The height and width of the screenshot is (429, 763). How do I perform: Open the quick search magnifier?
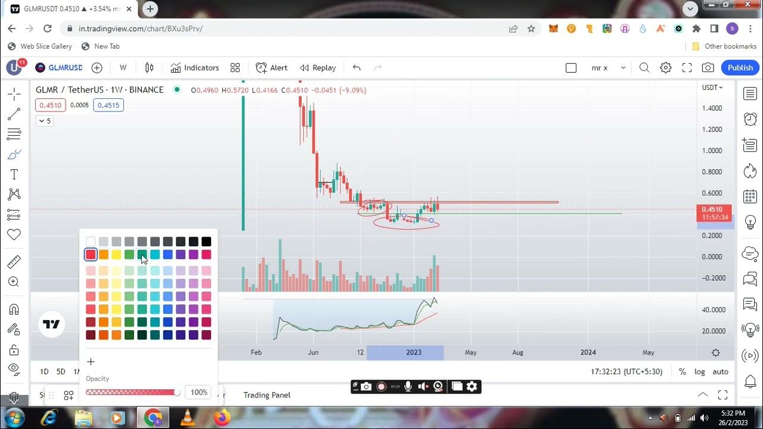[644, 68]
